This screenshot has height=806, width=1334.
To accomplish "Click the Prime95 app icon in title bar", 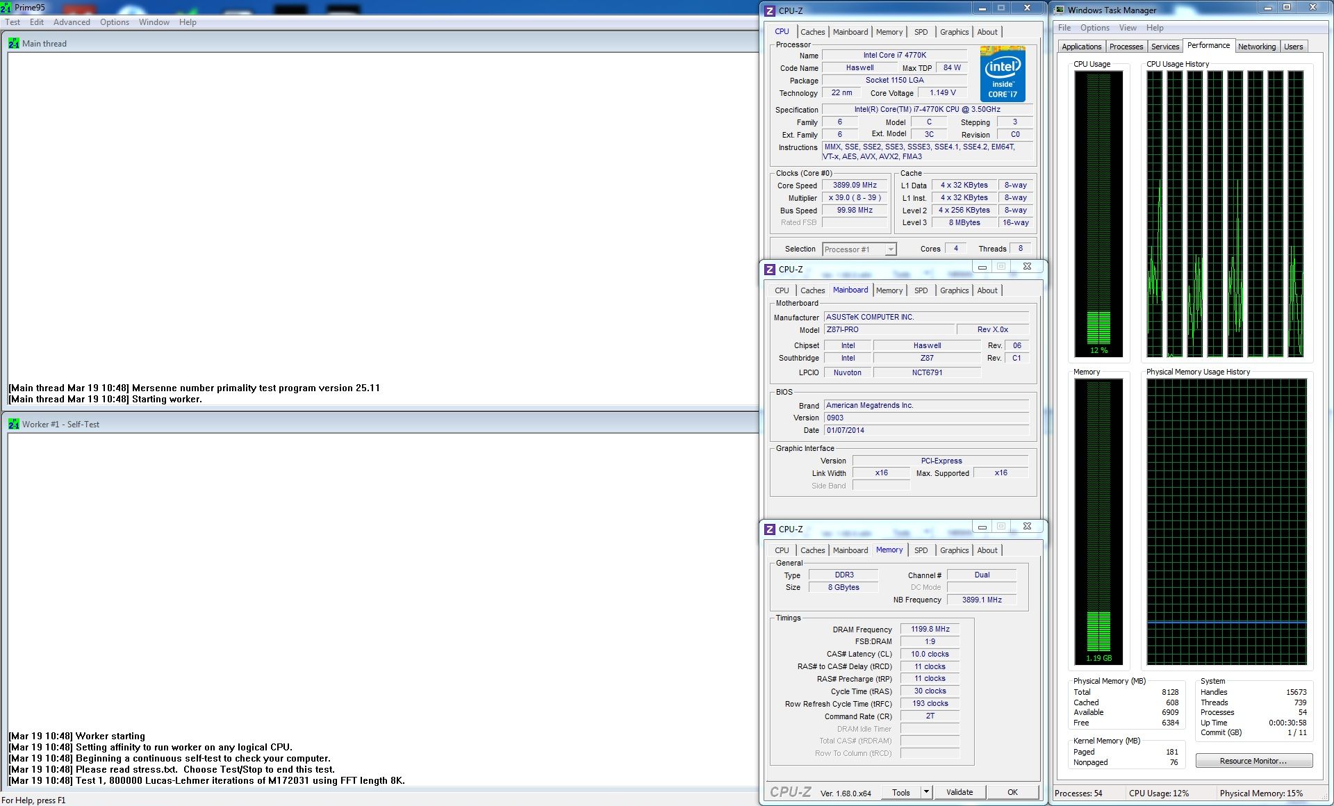I will click(6, 8).
